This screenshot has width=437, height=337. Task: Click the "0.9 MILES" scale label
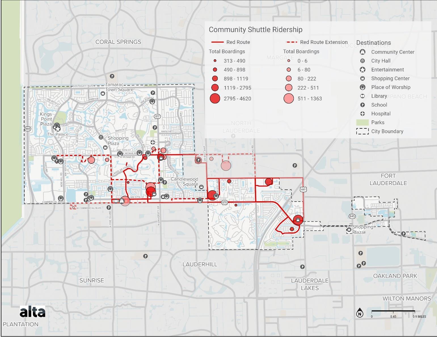(419, 317)
